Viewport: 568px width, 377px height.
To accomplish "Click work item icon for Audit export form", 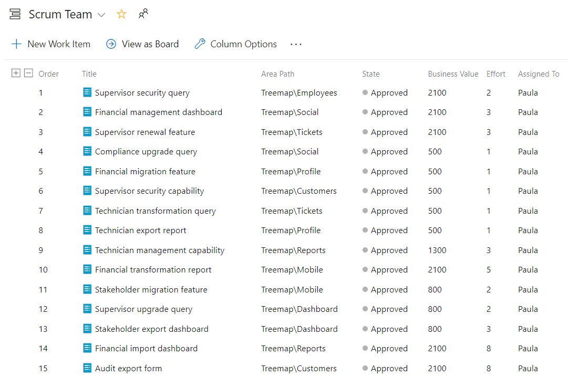I will tap(87, 368).
